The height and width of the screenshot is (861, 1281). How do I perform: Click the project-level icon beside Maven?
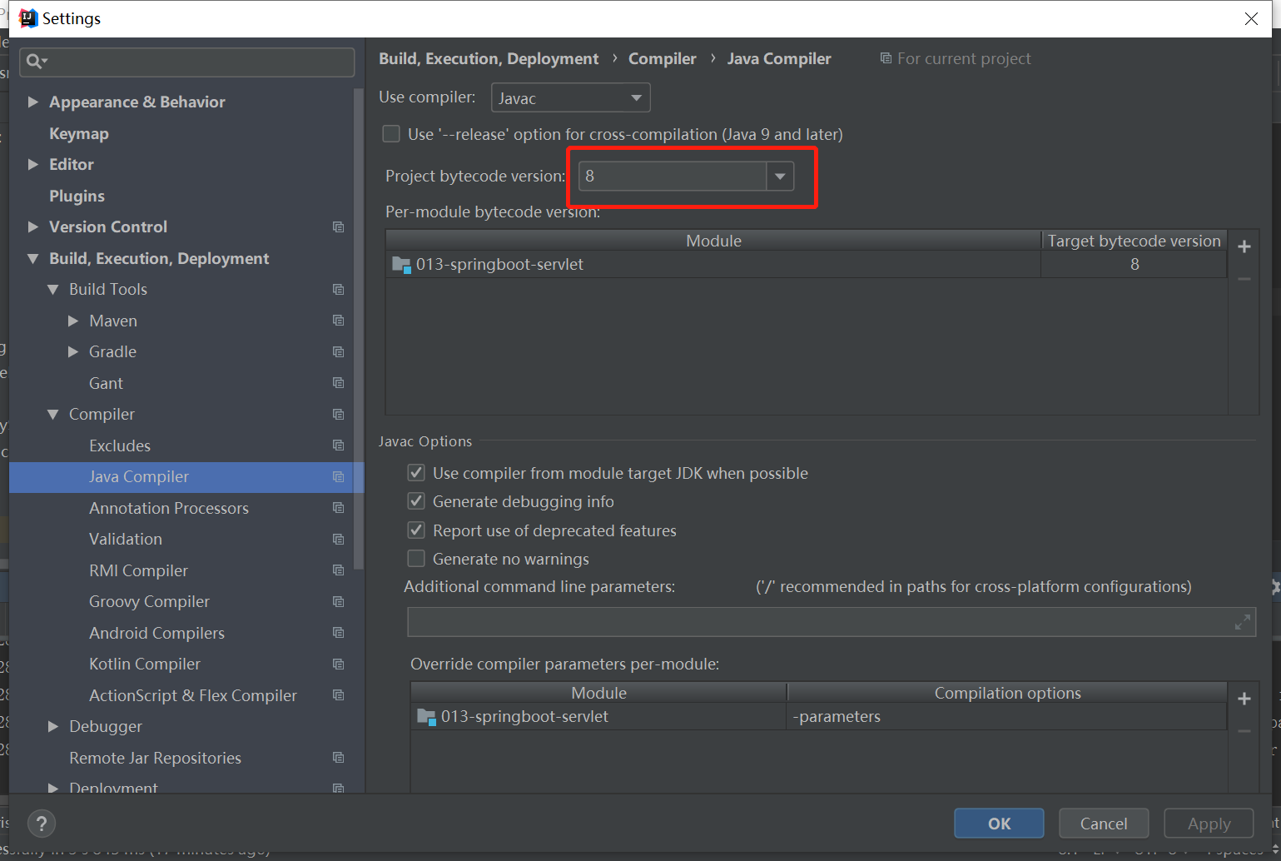[x=338, y=321]
